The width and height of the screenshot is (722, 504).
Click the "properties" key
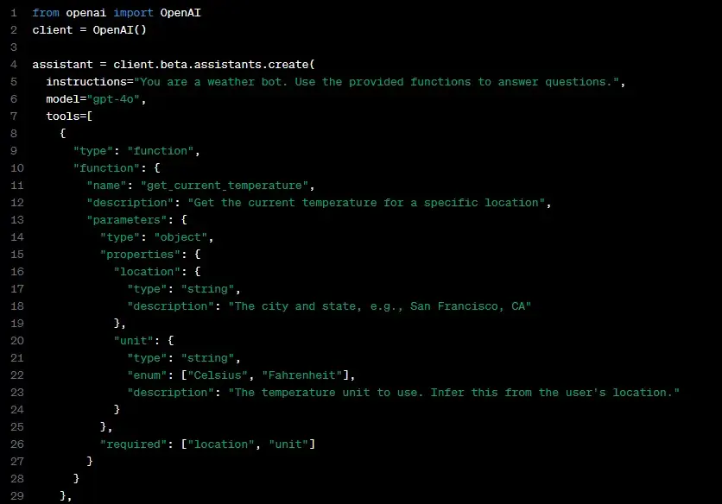140,255
